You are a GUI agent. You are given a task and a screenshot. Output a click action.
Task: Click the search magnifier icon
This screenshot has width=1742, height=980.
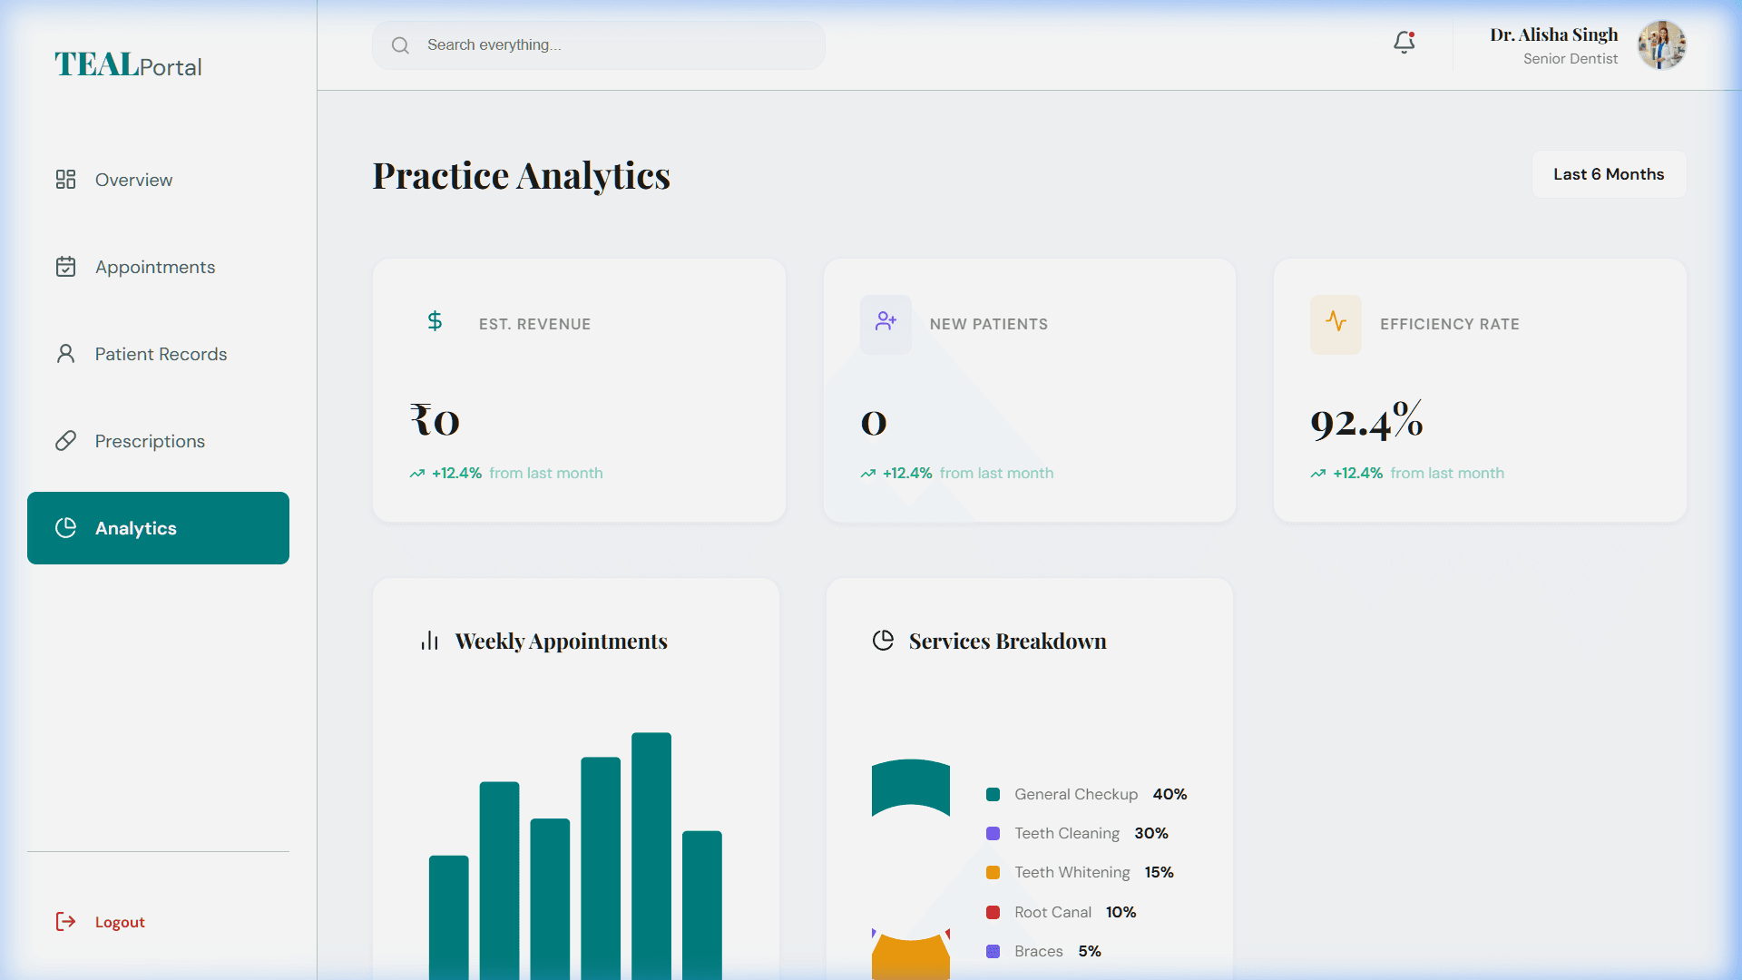click(x=400, y=45)
